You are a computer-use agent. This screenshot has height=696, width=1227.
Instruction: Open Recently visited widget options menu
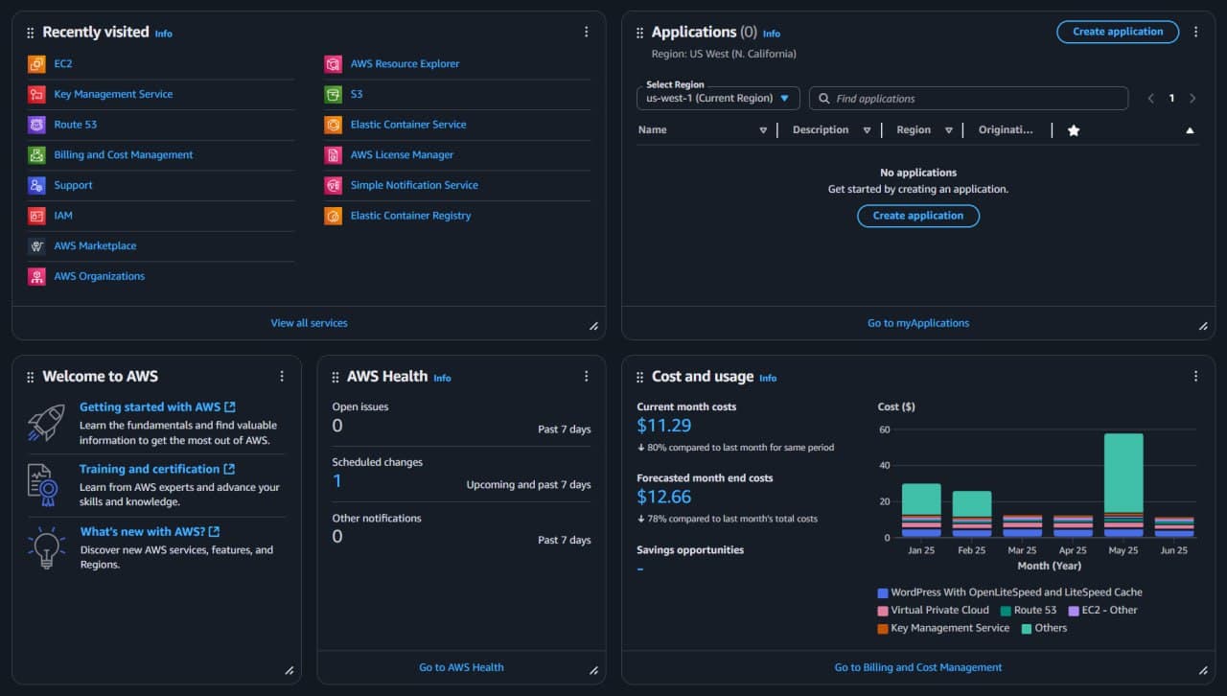(x=587, y=32)
